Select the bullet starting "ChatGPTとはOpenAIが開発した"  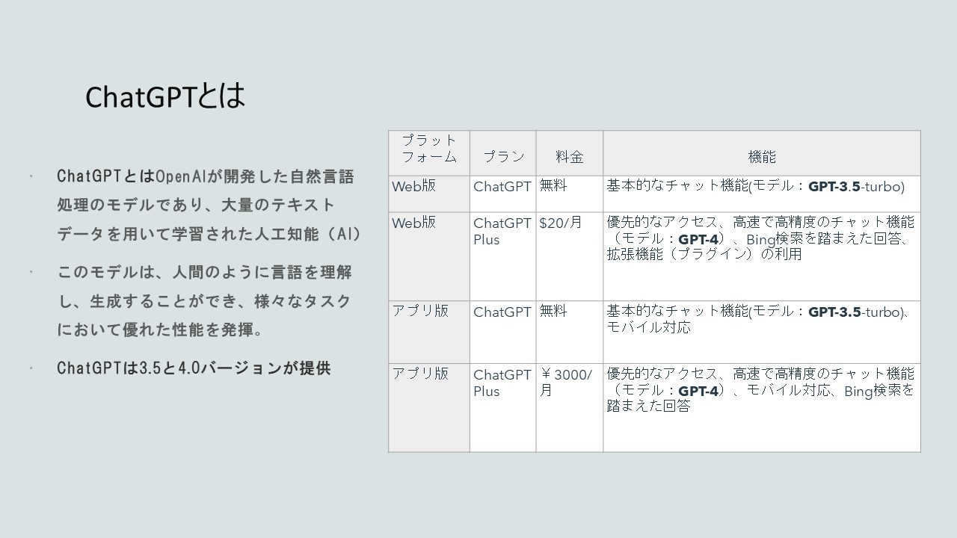click(x=209, y=205)
